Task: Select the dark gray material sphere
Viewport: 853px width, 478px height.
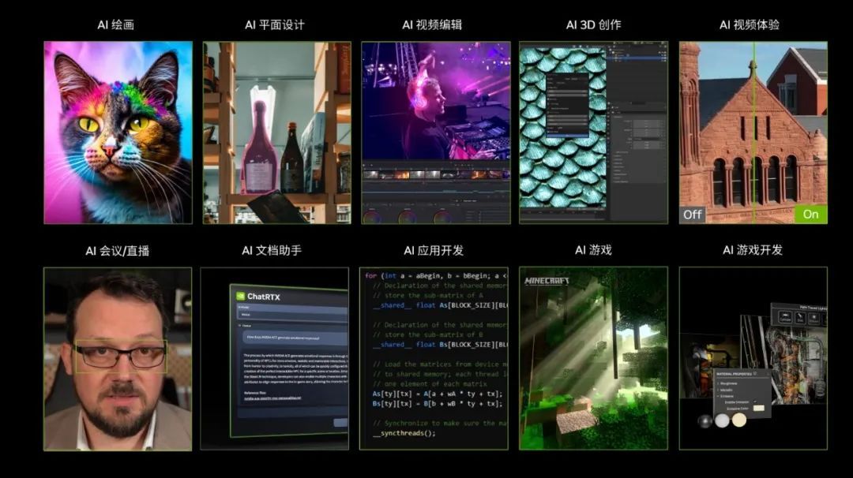Action: click(x=705, y=421)
